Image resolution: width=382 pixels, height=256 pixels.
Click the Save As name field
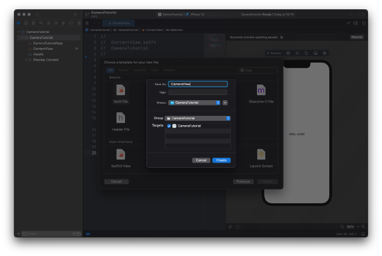[197, 84]
